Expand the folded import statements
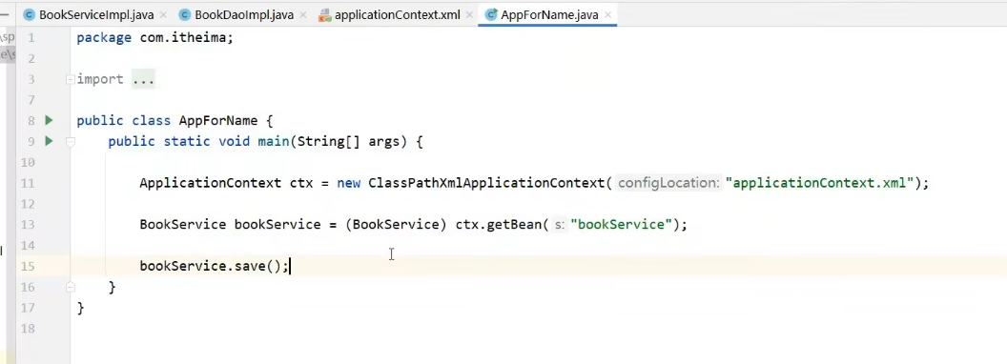This screenshot has width=1007, height=364. click(x=70, y=80)
